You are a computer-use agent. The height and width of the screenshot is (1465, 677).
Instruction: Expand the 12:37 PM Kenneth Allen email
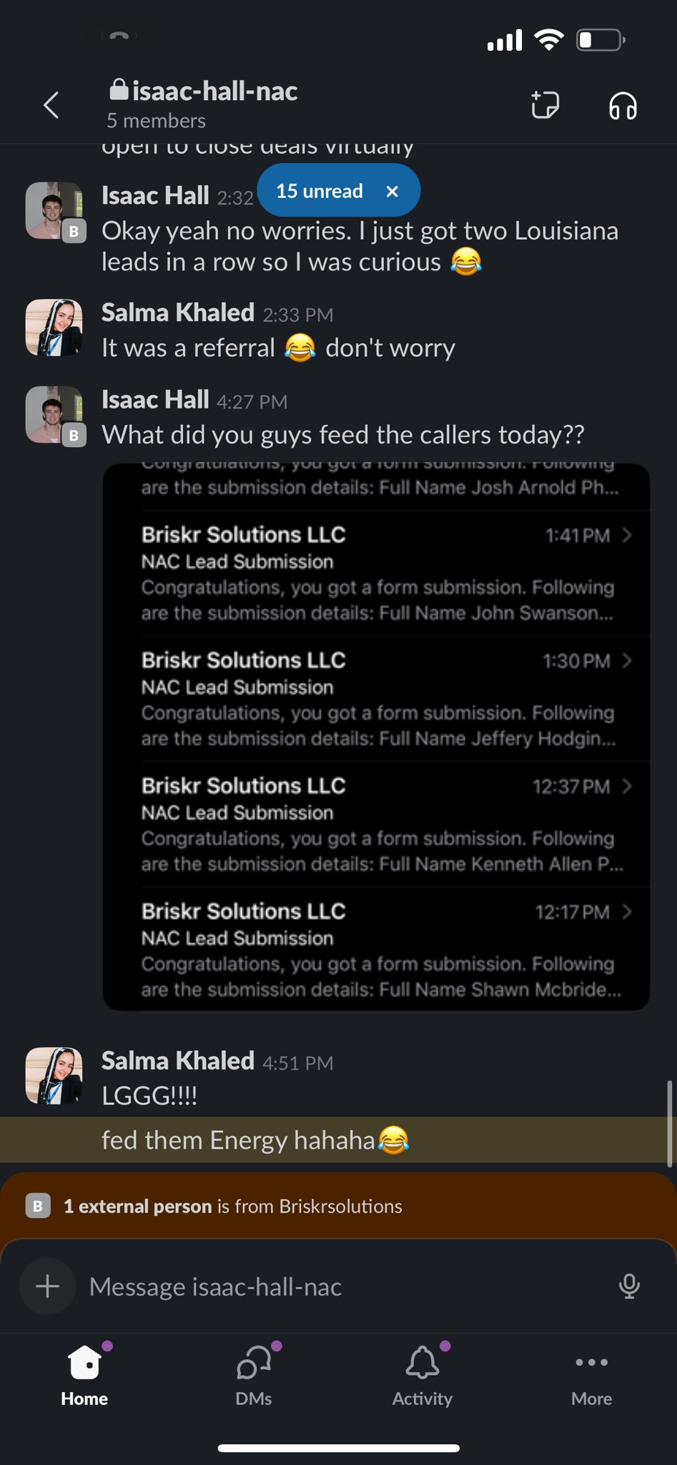tap(386, 824)
